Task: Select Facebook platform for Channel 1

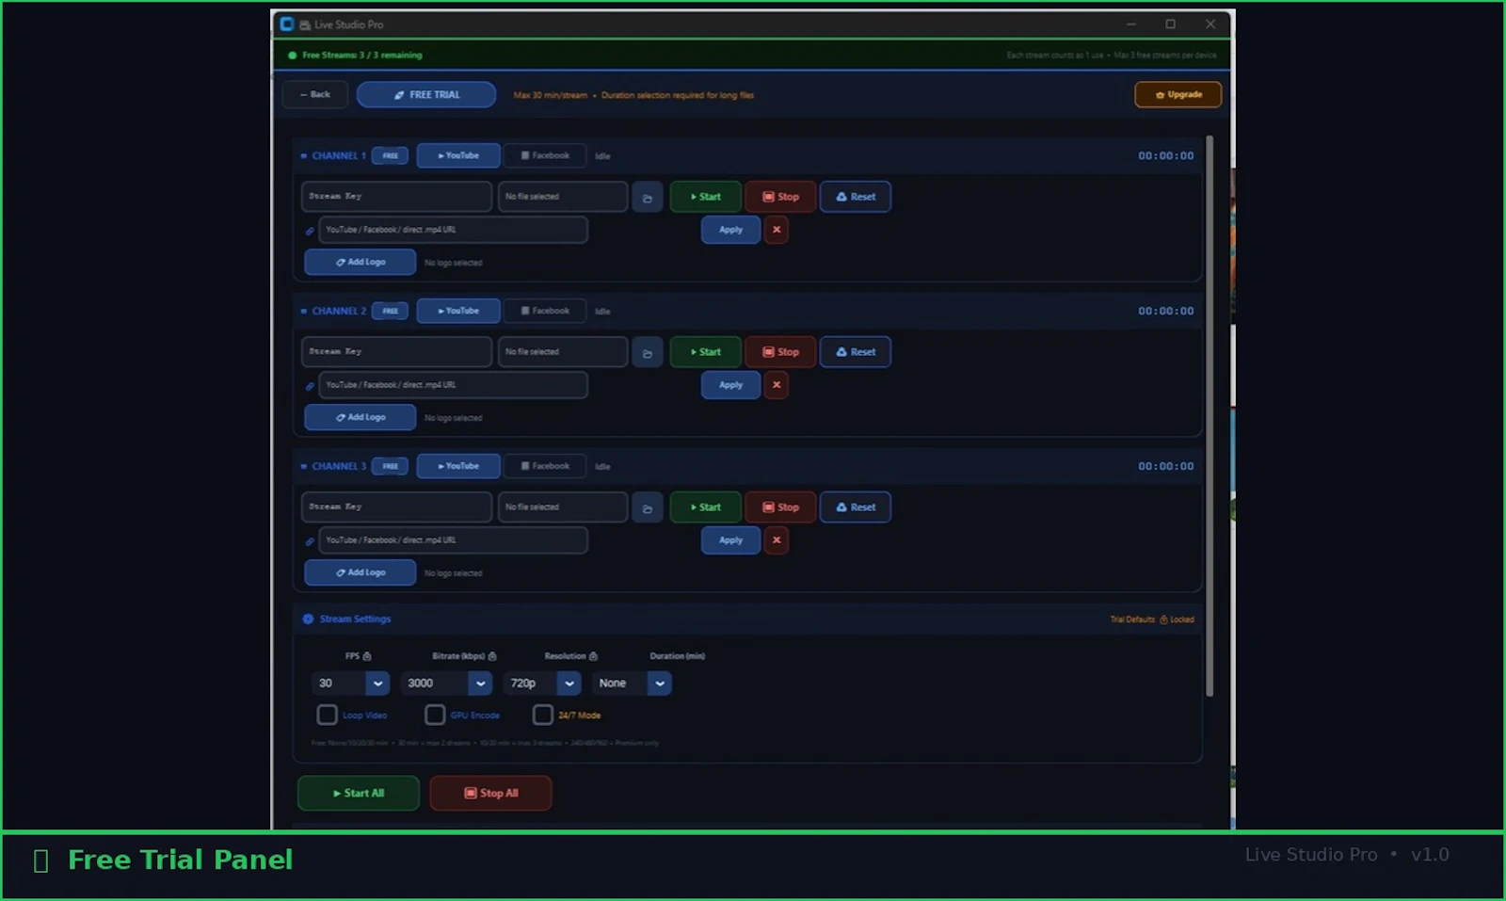Action: click(545, 155)
